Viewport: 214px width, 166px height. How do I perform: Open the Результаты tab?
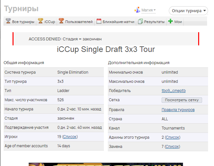pyautogui.click(x=151, y=21)
